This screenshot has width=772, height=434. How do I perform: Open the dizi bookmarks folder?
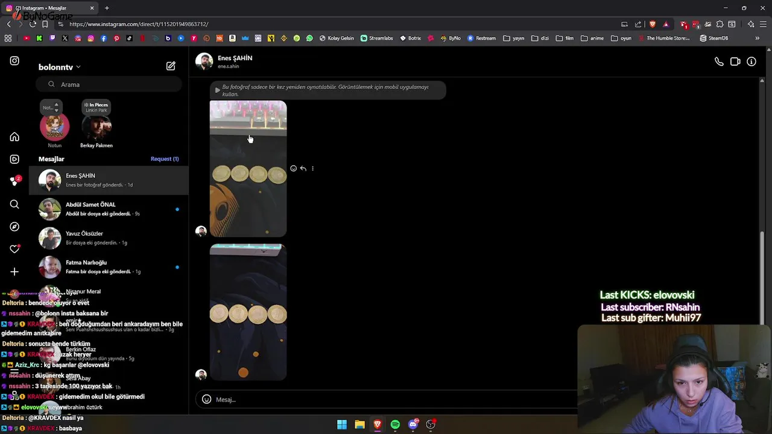coord(540,38)
